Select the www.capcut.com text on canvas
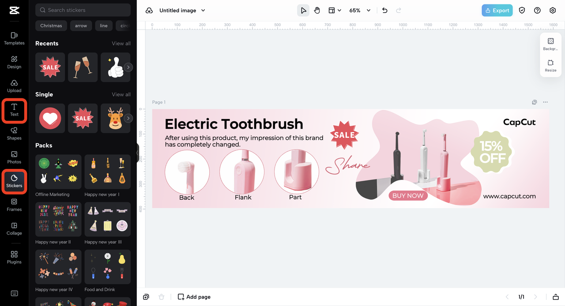 [x=509, y=196]
